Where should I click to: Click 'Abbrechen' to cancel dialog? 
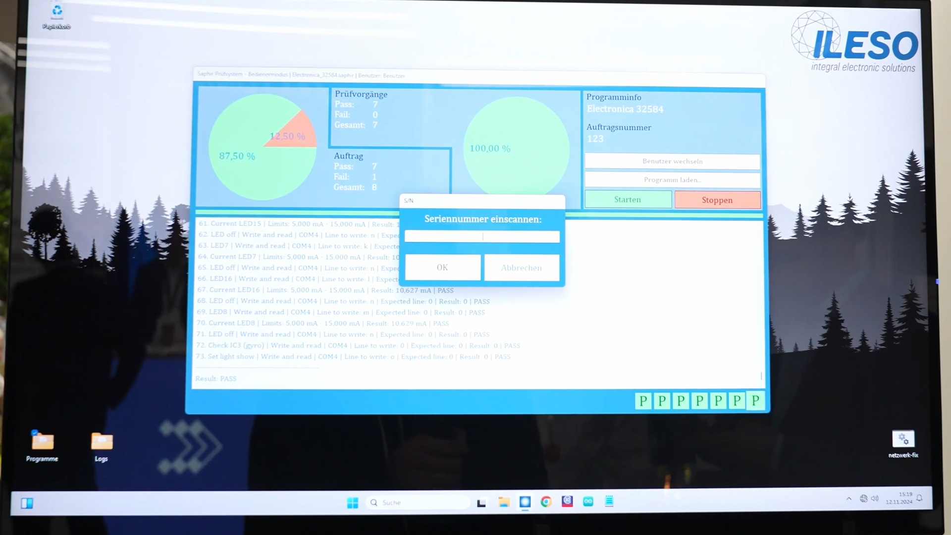pos(521,267)
